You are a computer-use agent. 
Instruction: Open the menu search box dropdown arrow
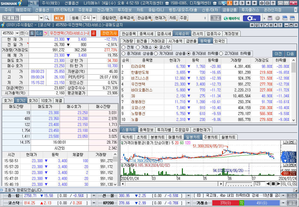pos(41,18)
